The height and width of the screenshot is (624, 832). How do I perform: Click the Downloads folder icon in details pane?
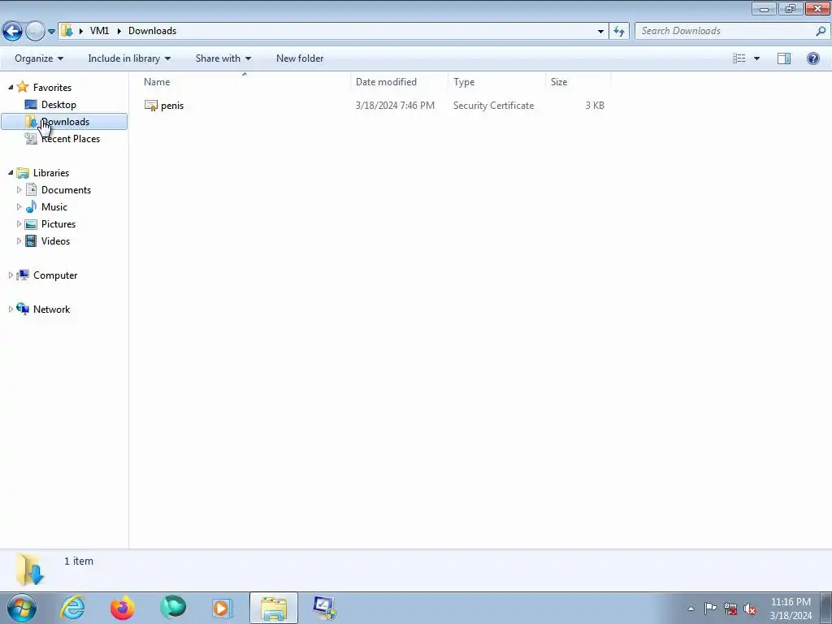coord(29,569)
